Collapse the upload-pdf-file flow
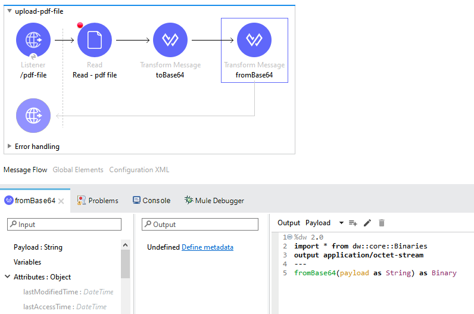Viewport: 474px width, 314px height. (x=10, y=11)
